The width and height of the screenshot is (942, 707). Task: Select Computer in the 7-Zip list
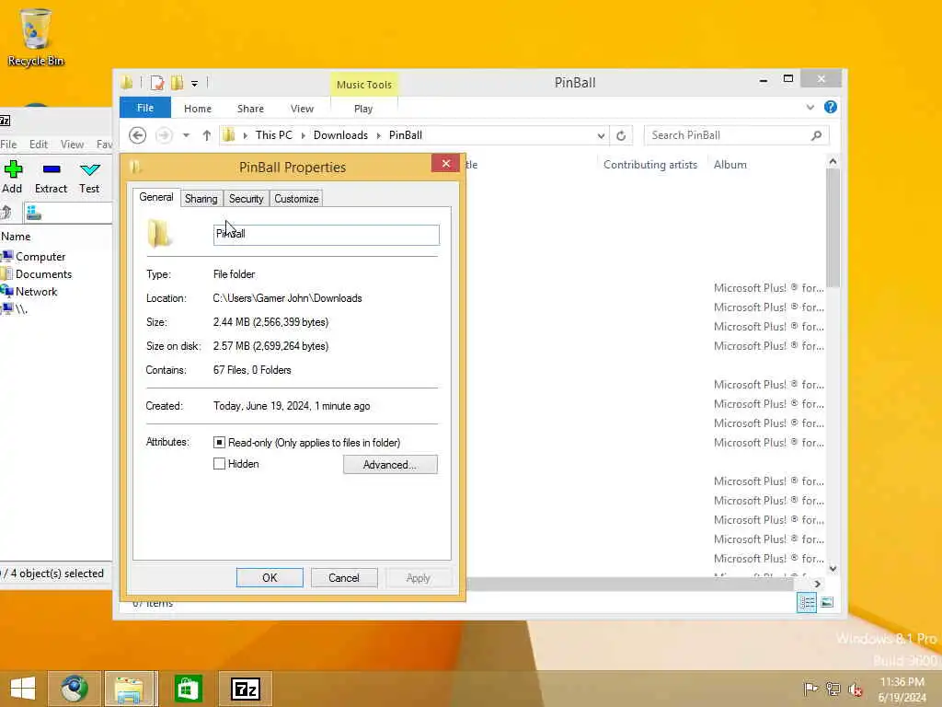[40, 257]
